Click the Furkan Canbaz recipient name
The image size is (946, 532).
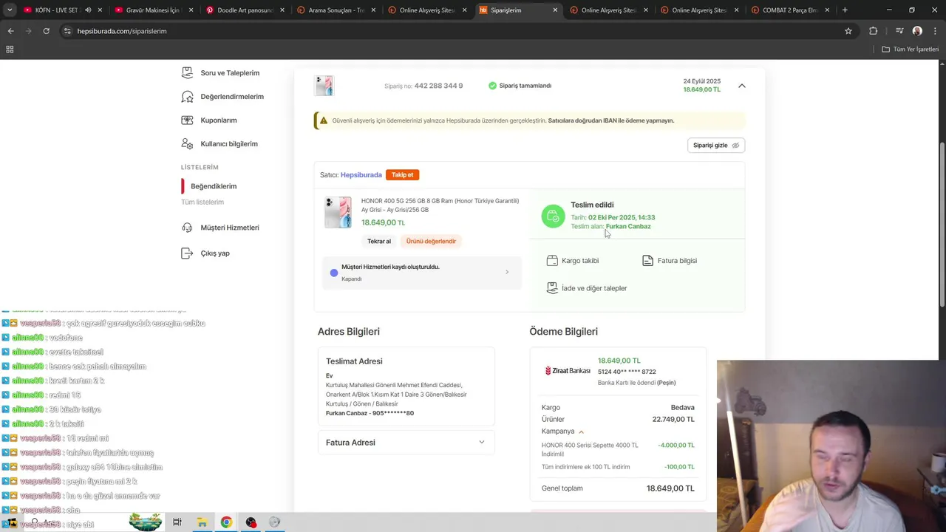628,227
